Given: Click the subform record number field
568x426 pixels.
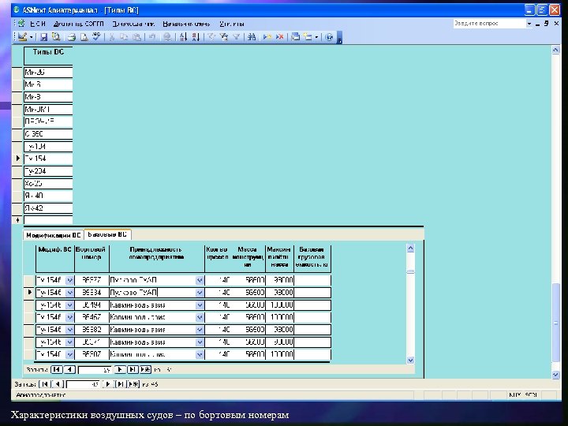Looking at the screenshot, I should 95,370.
